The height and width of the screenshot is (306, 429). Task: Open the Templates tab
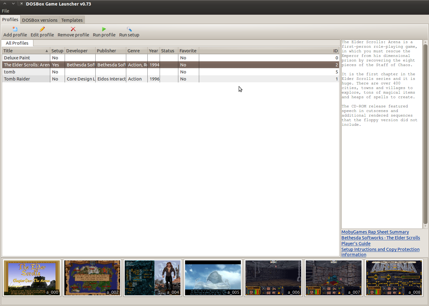tap(72, 20)
